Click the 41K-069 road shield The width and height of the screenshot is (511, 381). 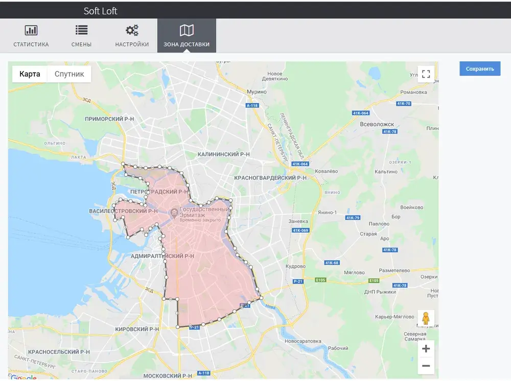(x=300, y=230)
